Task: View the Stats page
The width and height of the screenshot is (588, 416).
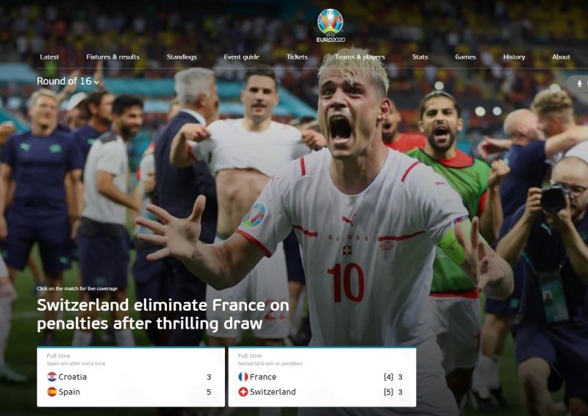Action: click(420, 57)
